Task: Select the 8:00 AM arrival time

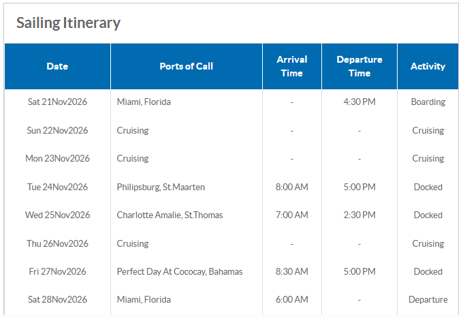Action: (291, 187)
